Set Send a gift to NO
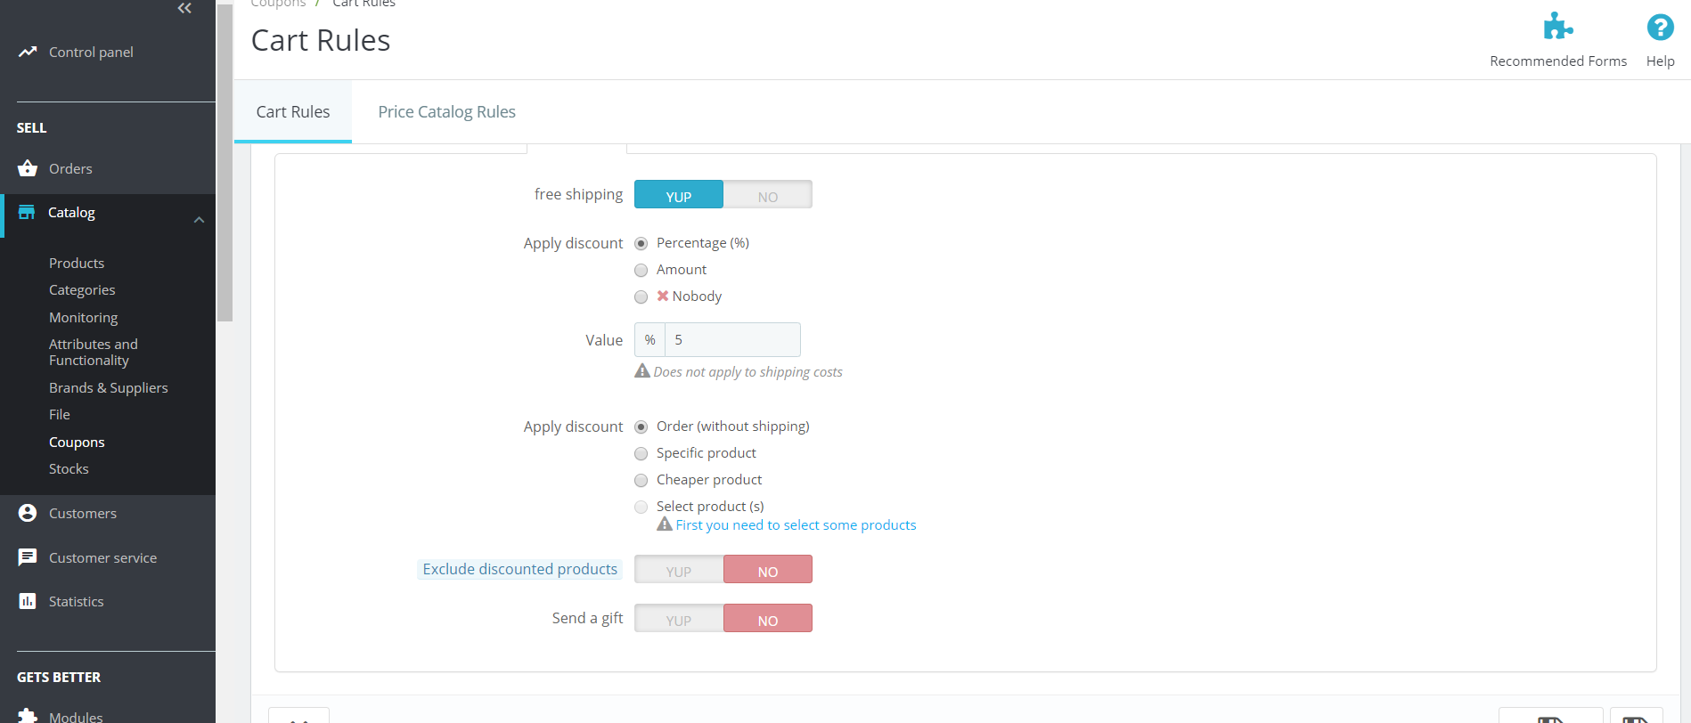Screen dimensions: 1691x723 point(768,619)
